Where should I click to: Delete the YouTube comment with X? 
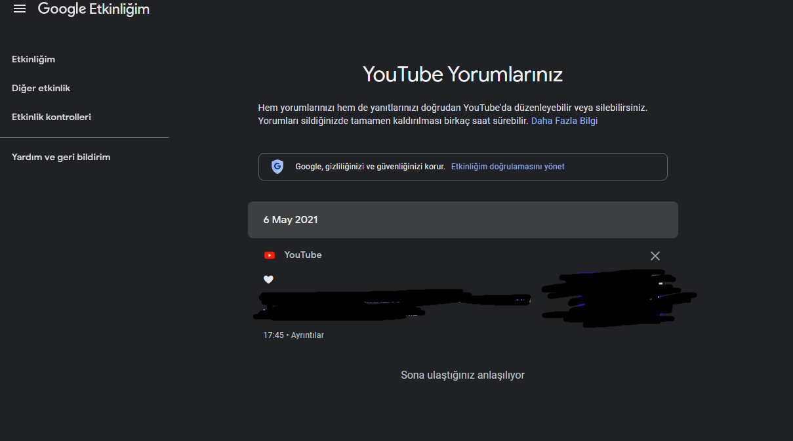(655, 256)
